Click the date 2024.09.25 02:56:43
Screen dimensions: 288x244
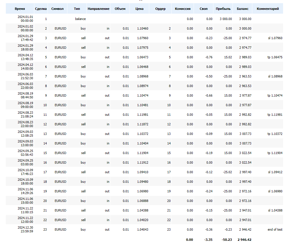pyautogui.click(x=25, y=153)
